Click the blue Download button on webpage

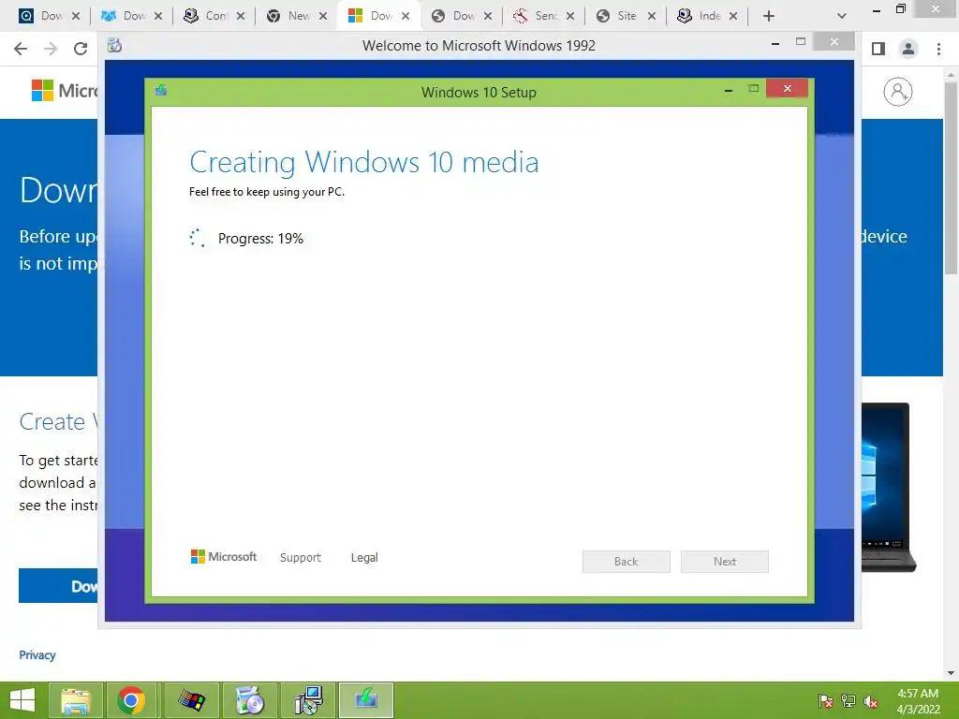(58, 586)
